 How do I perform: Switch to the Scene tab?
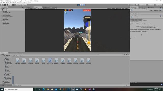tap(28, 7)
